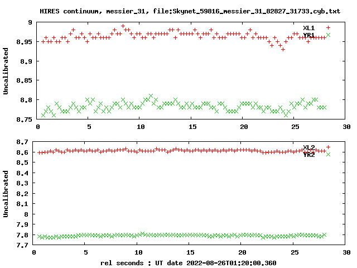Click the '7.9' y-axis tick label
Screen dimensions: 357x268
pos(22,224)
